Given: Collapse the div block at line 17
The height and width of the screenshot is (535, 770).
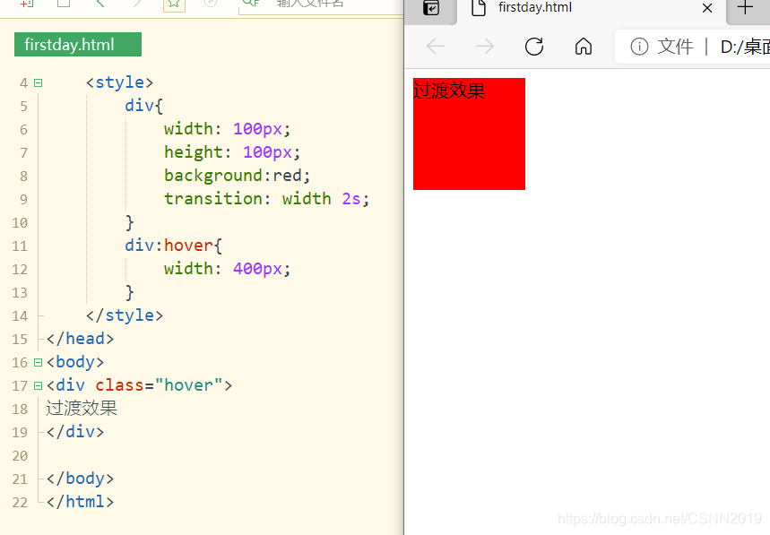Looking at the screenshot, I should (x=38, y=385).
